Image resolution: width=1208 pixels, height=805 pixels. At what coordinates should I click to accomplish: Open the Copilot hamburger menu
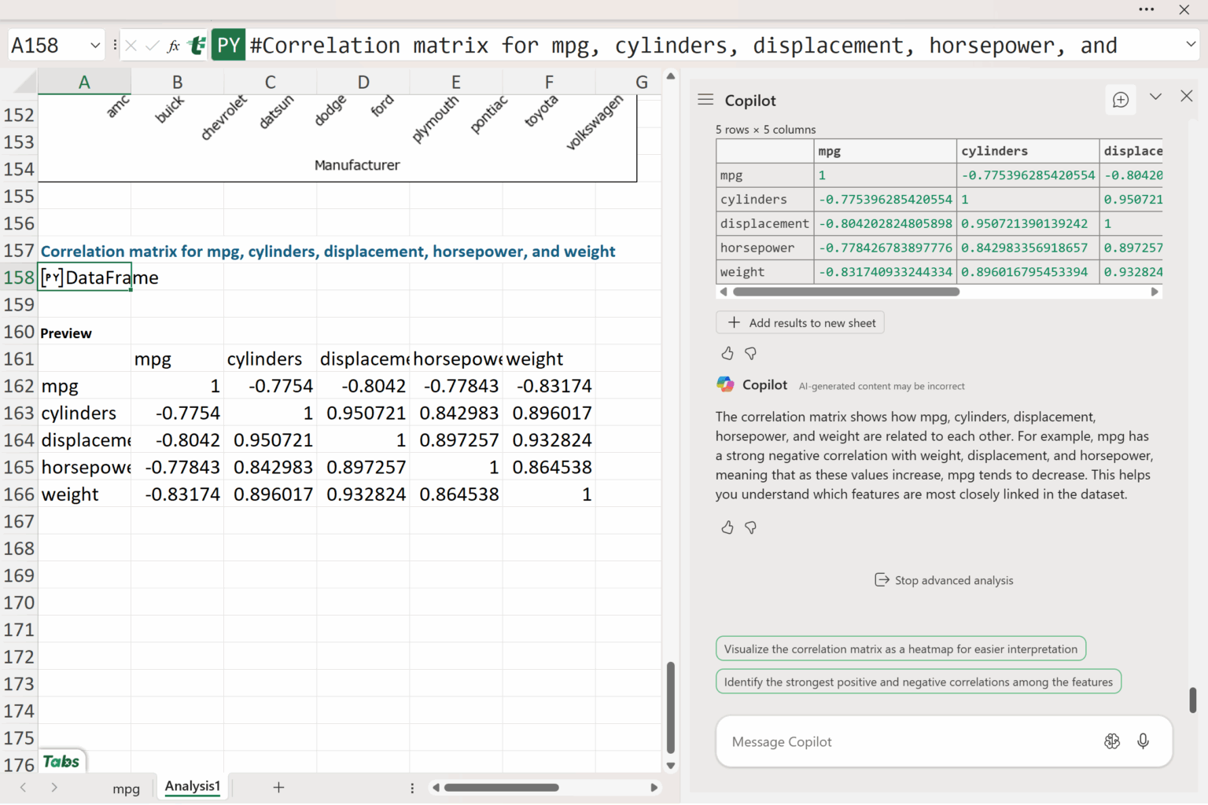(705, 100)
